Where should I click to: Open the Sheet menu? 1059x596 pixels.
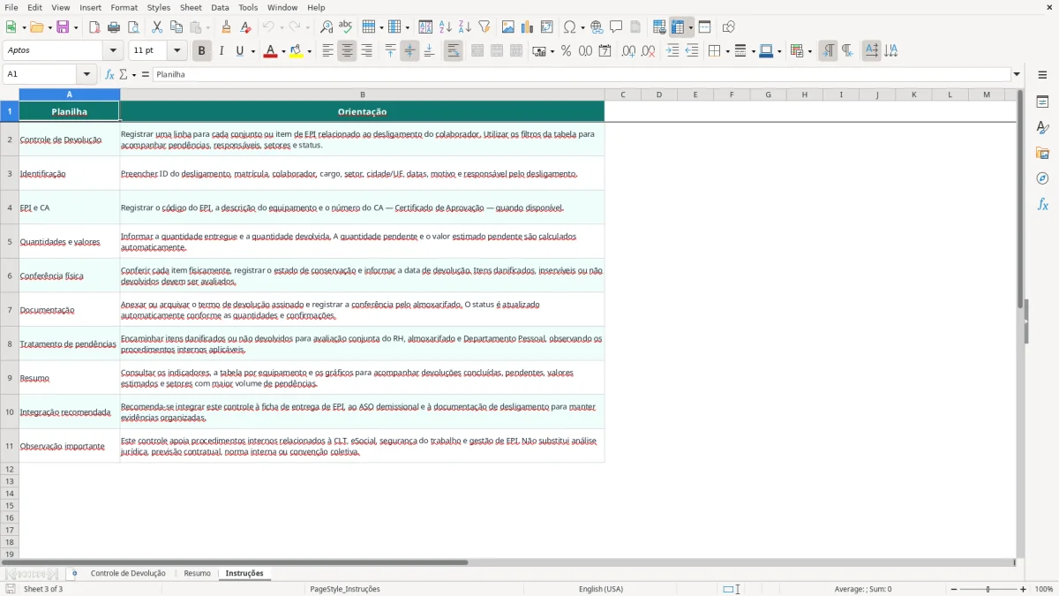coord(191,7)
